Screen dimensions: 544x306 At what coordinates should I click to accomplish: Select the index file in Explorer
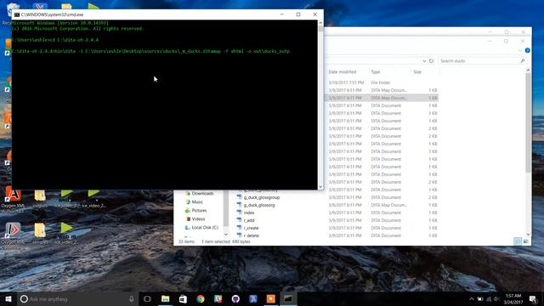pos(246,212)
